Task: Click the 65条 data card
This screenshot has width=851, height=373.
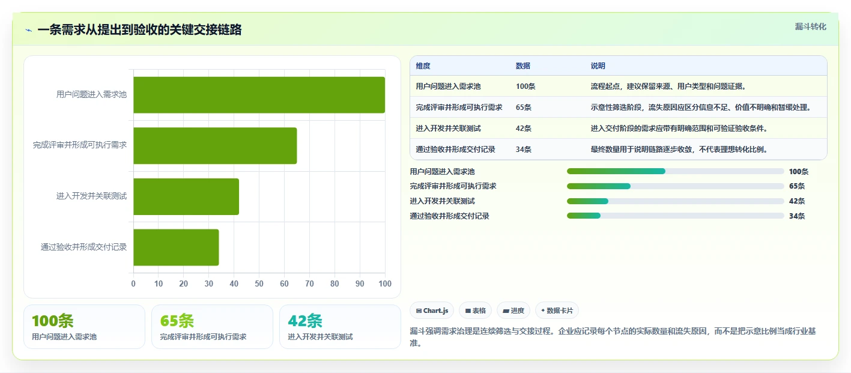Action: (x=212, y=327)
